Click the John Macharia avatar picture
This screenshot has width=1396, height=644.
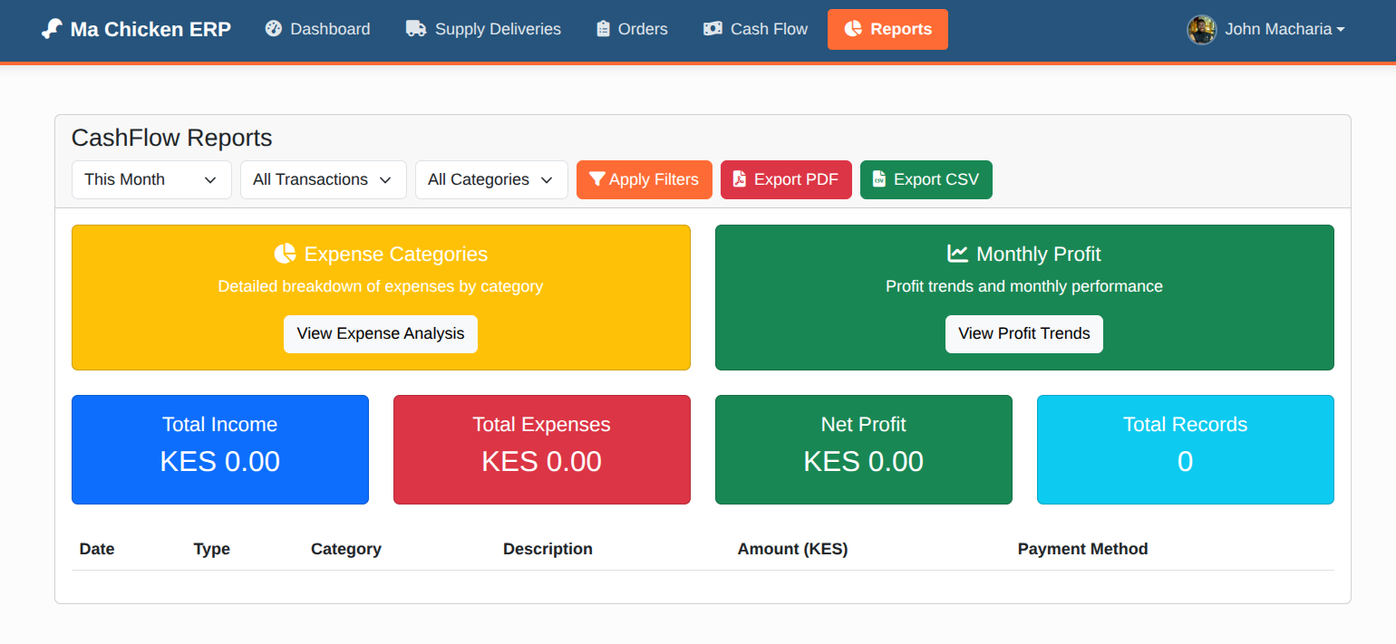[1200, 29]
